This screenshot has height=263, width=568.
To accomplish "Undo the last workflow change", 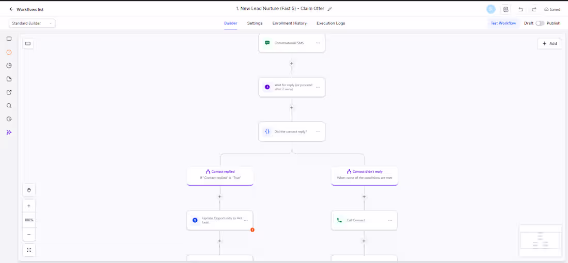I will point(520,9).
